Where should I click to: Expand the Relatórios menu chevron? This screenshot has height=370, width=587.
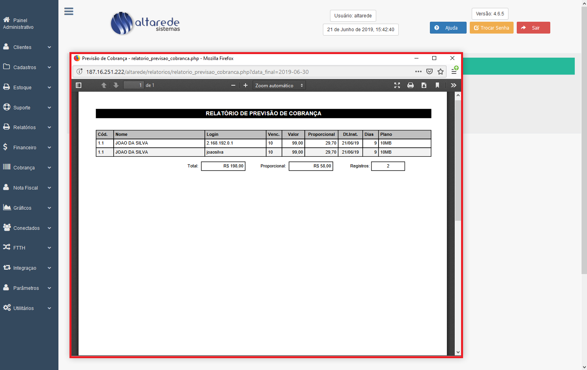49,127
